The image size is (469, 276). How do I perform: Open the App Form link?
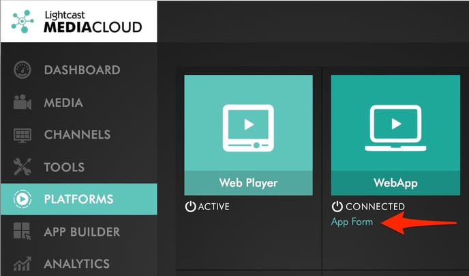click(x=352, y=222)
